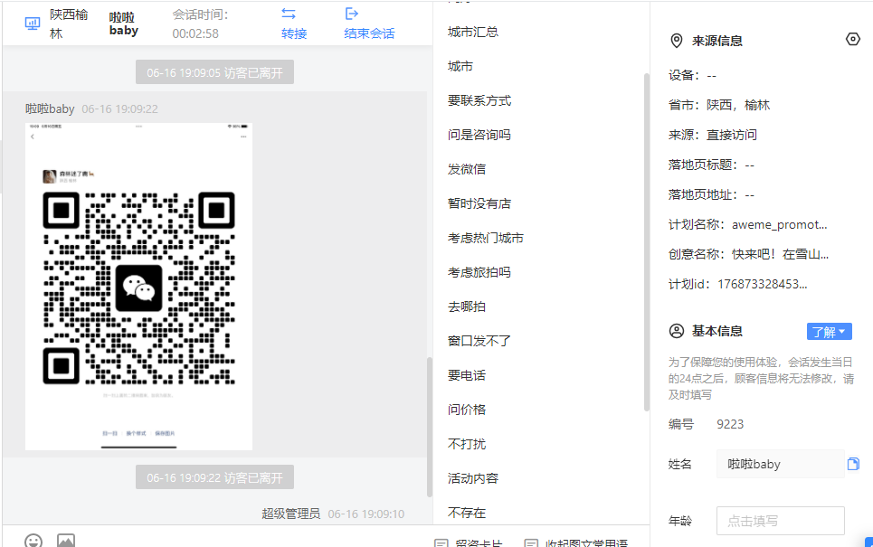Click the 结束会话 exit icon
Image resolution: width=873 pixels, height=547 pixels.
pos(351,14)
